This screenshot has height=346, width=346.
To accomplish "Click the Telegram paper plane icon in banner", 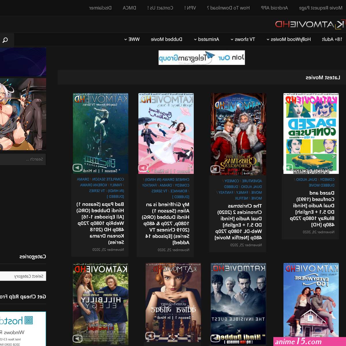I will [x=210, y=56].
